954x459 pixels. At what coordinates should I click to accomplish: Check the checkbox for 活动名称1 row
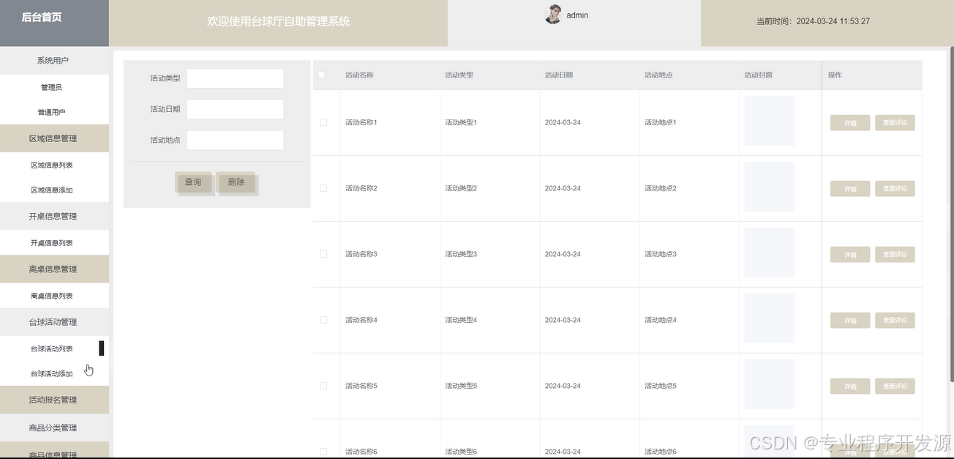(x=323, y=122)
